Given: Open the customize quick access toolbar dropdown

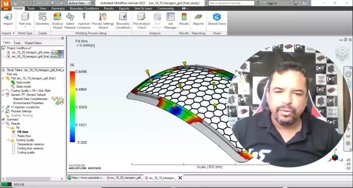Looking at the screenshot, I should click(93, 3).
